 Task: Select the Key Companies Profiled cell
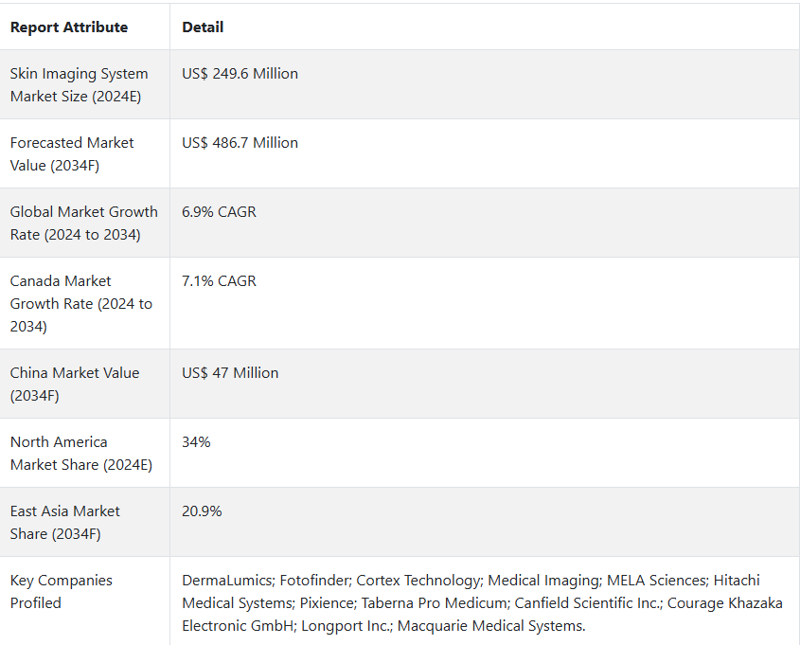coord(62,592)
